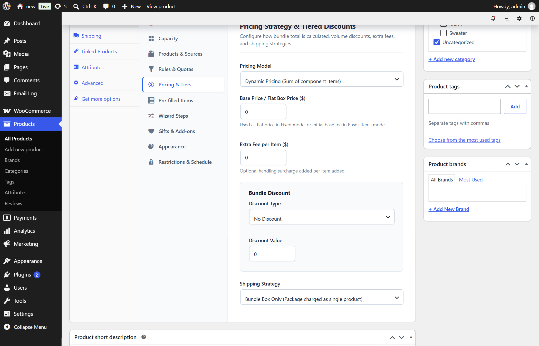Uncheck the Uncategorized category checkbox
539x346 pixels.
point(437,42)
